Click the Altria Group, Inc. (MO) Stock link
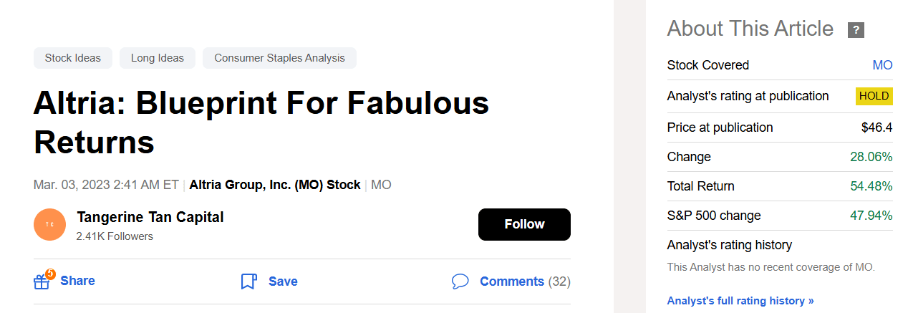The image size is (908, 313). [275, 185]
